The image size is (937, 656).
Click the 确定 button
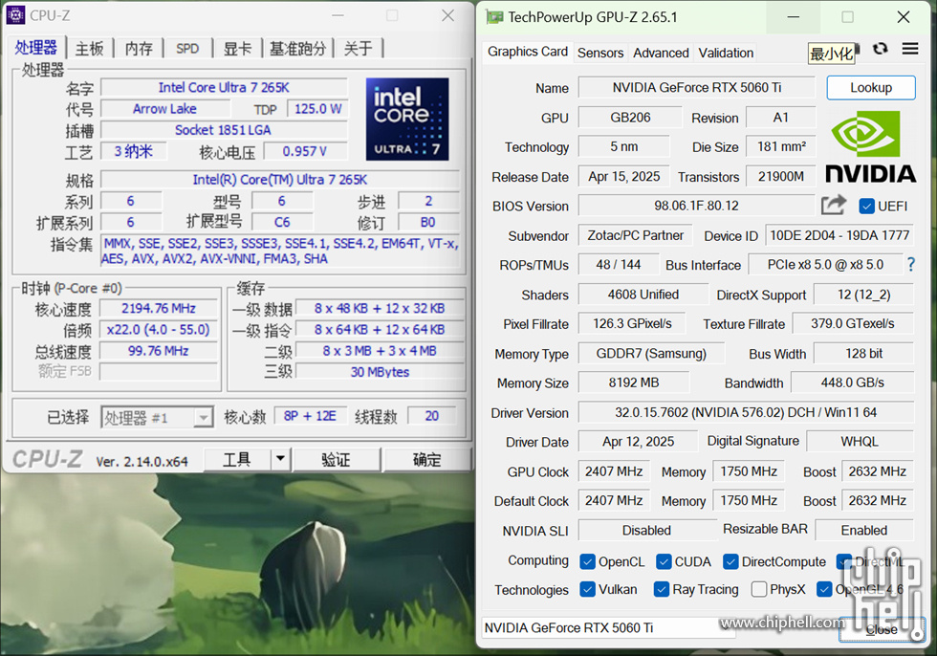coord(427,459)
